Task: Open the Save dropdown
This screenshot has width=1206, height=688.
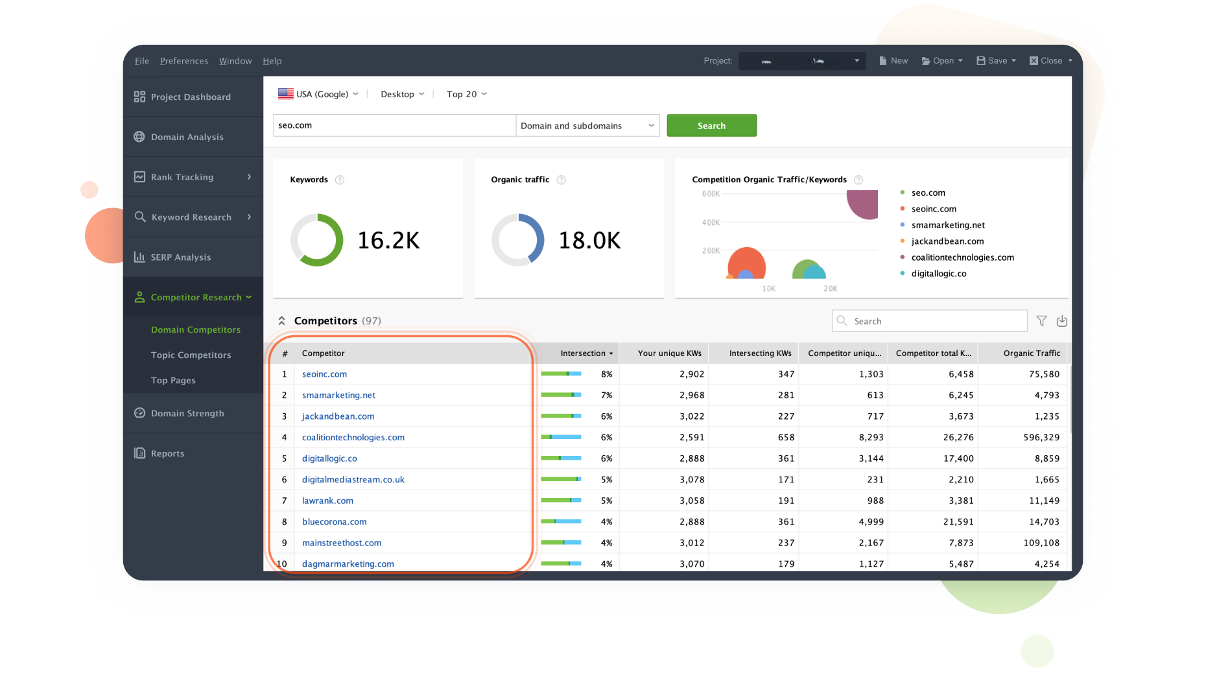Action: click(x=997, y=61)
